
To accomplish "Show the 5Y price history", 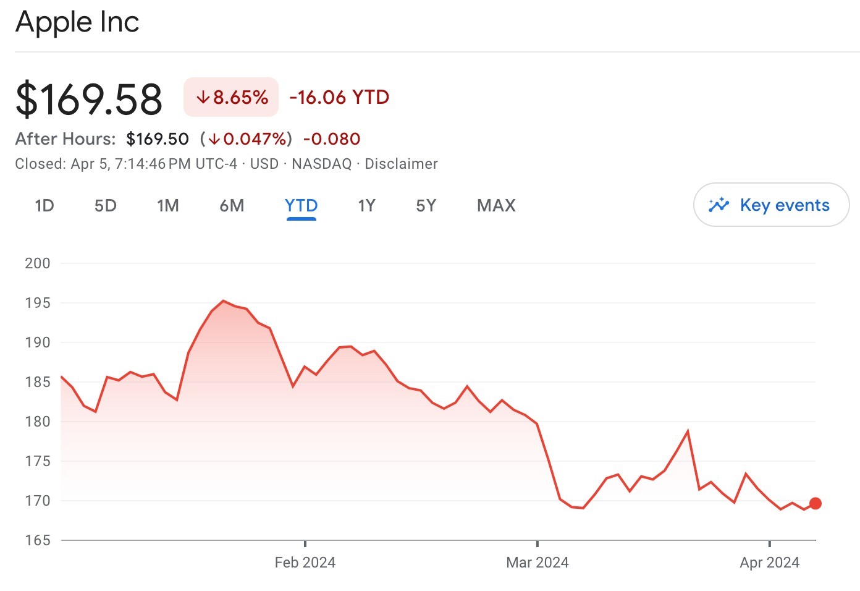I will pos(426,206).
